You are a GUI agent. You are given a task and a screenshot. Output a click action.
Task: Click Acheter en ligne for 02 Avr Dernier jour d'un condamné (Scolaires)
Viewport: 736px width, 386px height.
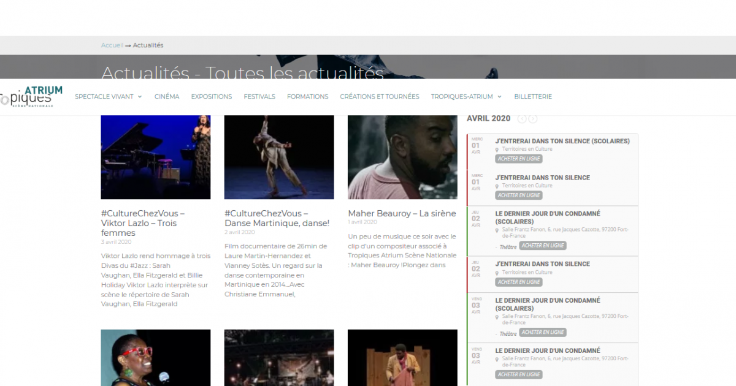coord(543,246)
